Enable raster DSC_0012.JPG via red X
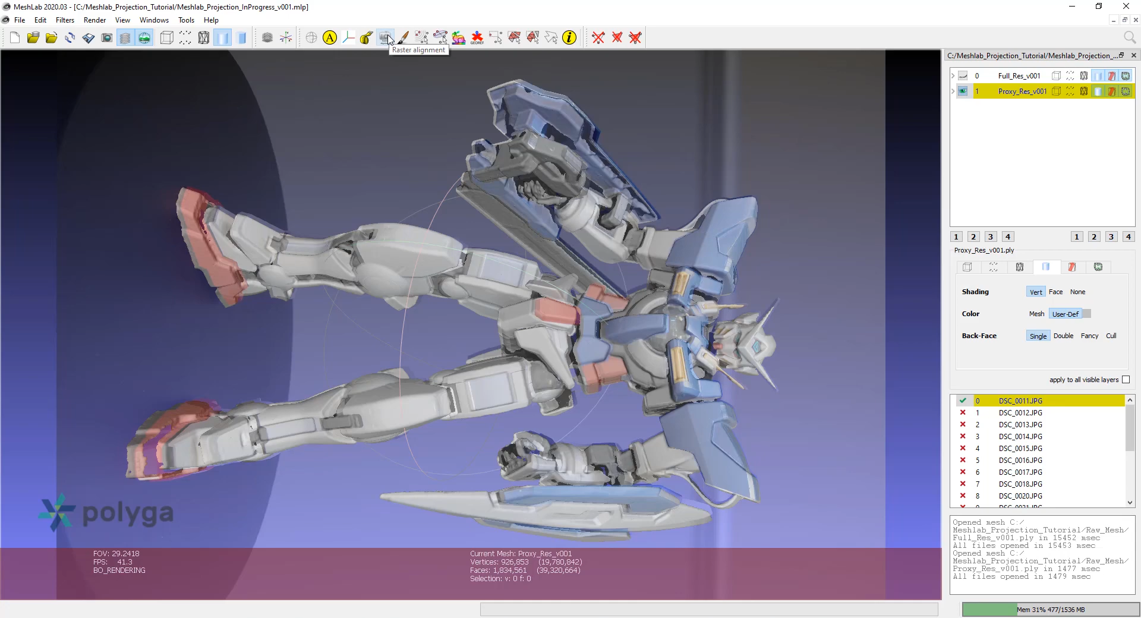Image resolution: width=1141 pixels, height=618 pixels. pyautogui.click(x=963, y=413)
